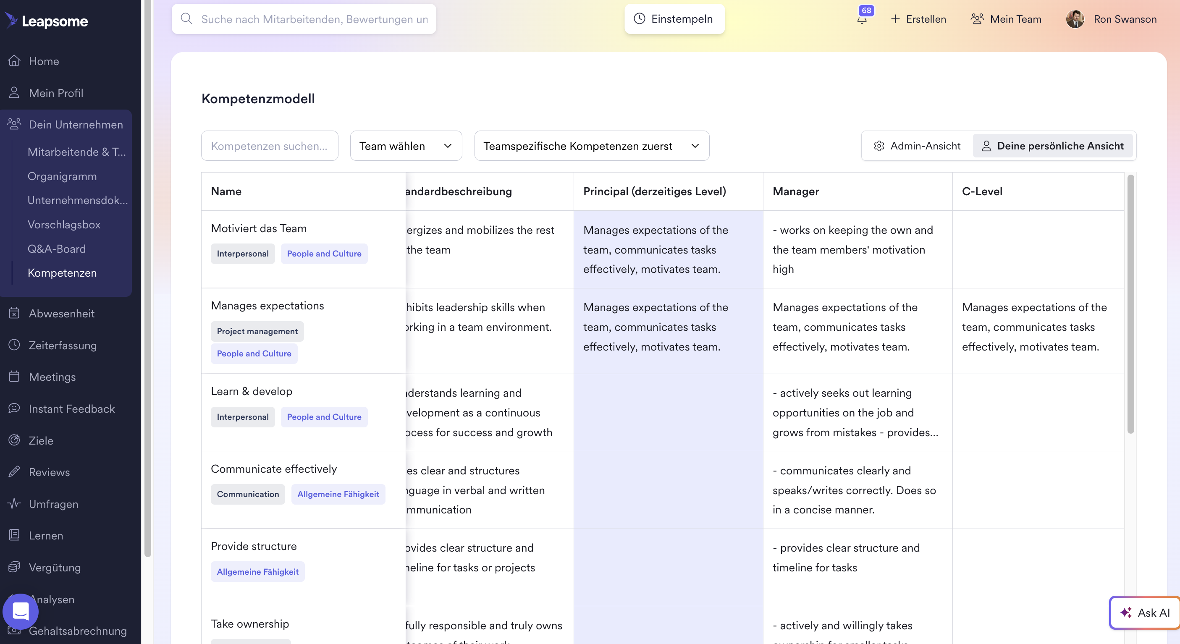Open Gehaltsabrechnung in sidebar
Screen dimensions: 1180x644
[77, 630]
